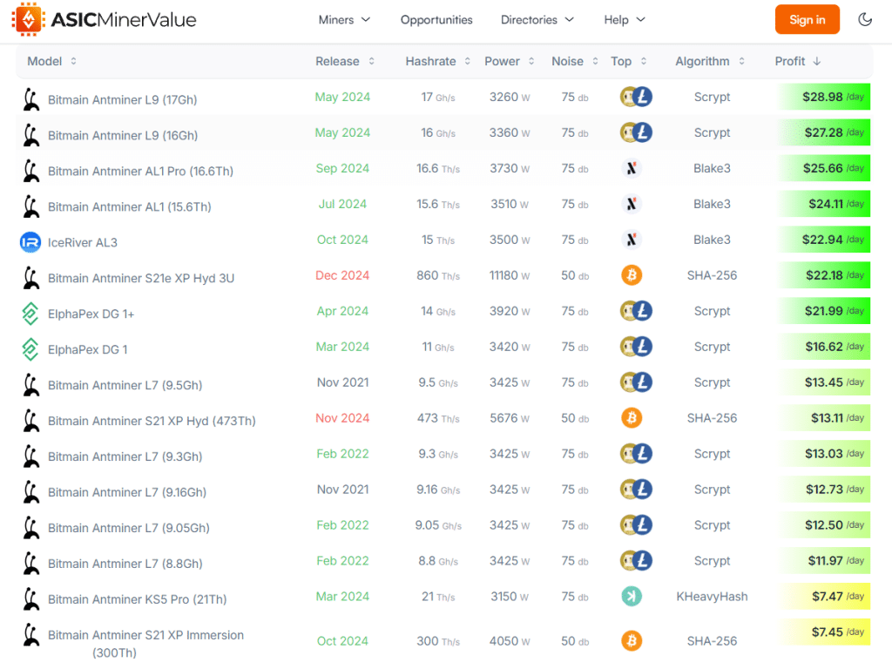Click Bitcoin icon for S21e XP Hyd 3U
892x669 pixels.
tap(632, 275)
